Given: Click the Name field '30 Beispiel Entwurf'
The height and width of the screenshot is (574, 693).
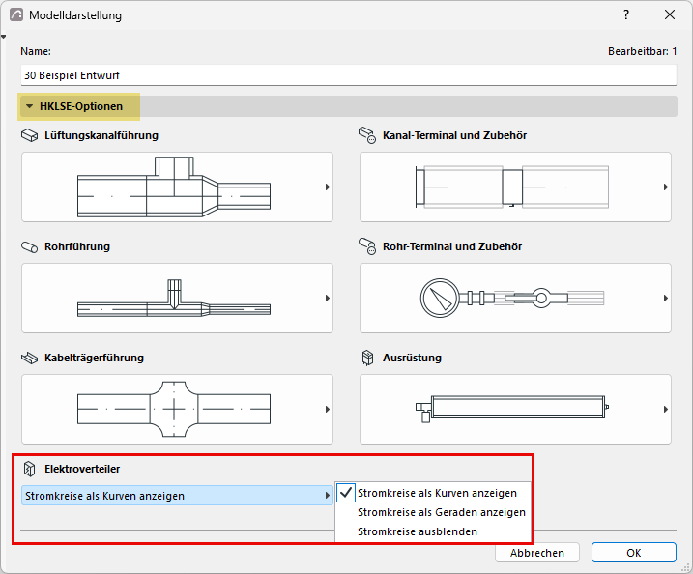Looking at the screenshot, I should 349,75.
